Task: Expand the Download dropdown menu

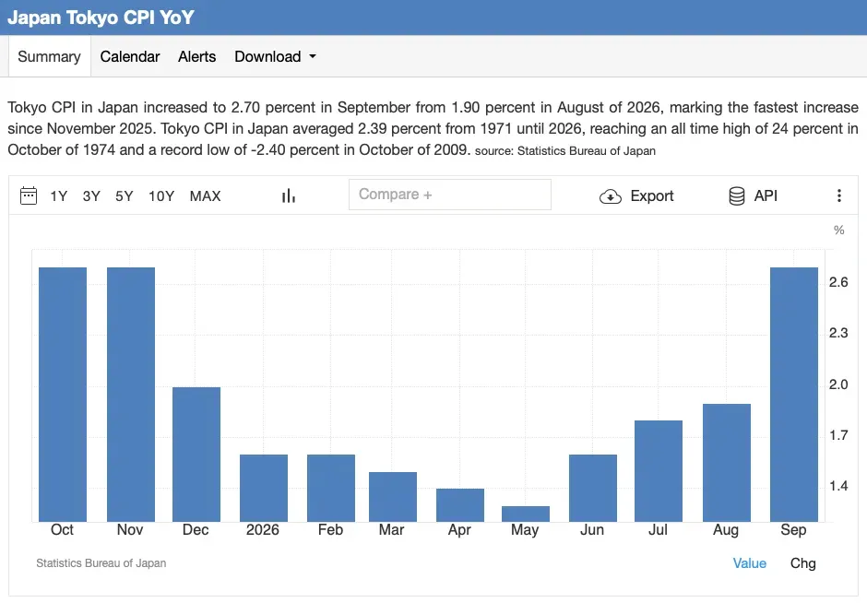Action: 275,56
